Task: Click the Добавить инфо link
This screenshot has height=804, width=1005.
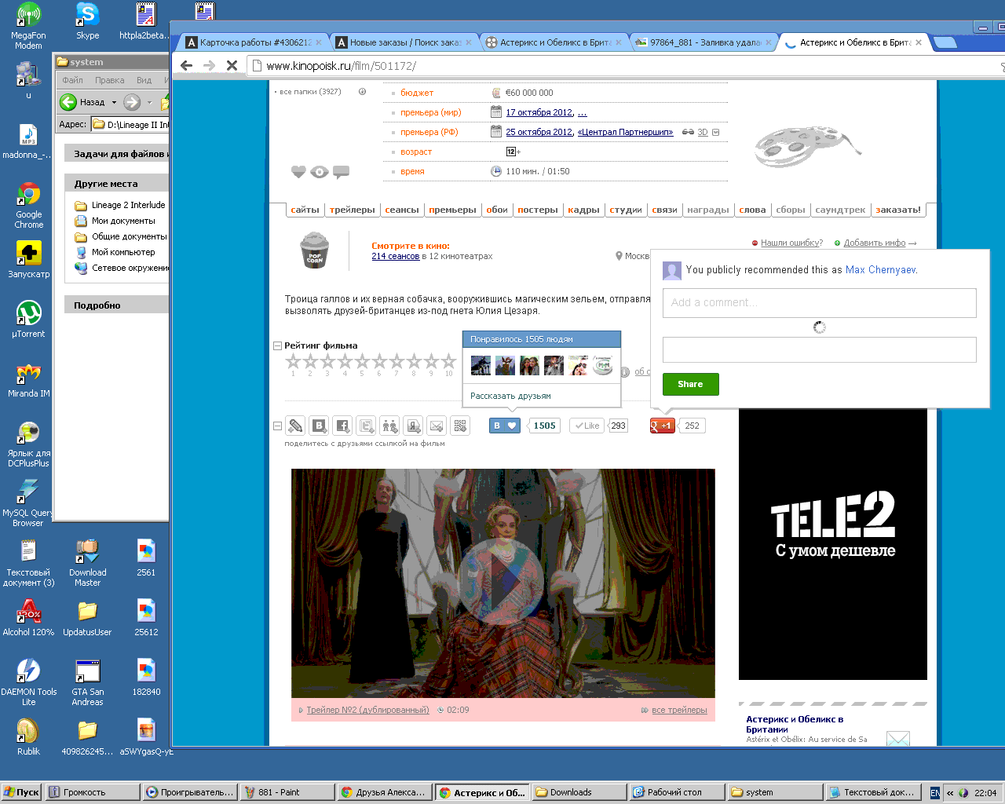Action: point(875,243)
